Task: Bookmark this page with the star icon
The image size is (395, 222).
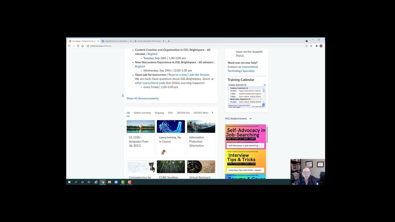Action: click(x=311, y=46)
